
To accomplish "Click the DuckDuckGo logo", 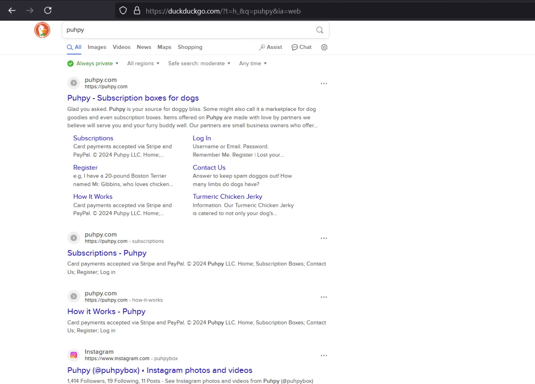I will click(x=42, y=30).
